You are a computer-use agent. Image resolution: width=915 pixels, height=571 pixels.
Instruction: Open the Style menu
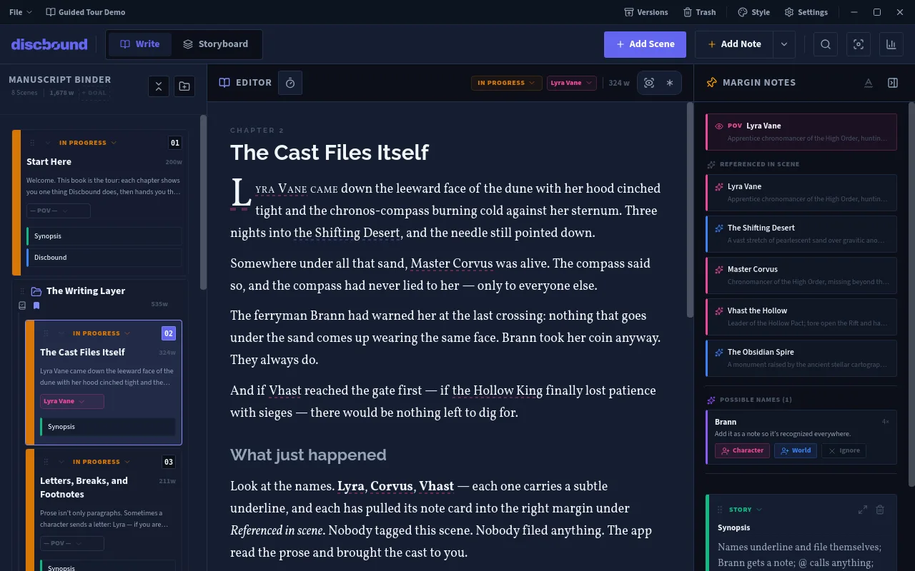(754, 12)
